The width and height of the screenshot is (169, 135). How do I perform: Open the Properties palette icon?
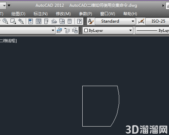point(30,21)
